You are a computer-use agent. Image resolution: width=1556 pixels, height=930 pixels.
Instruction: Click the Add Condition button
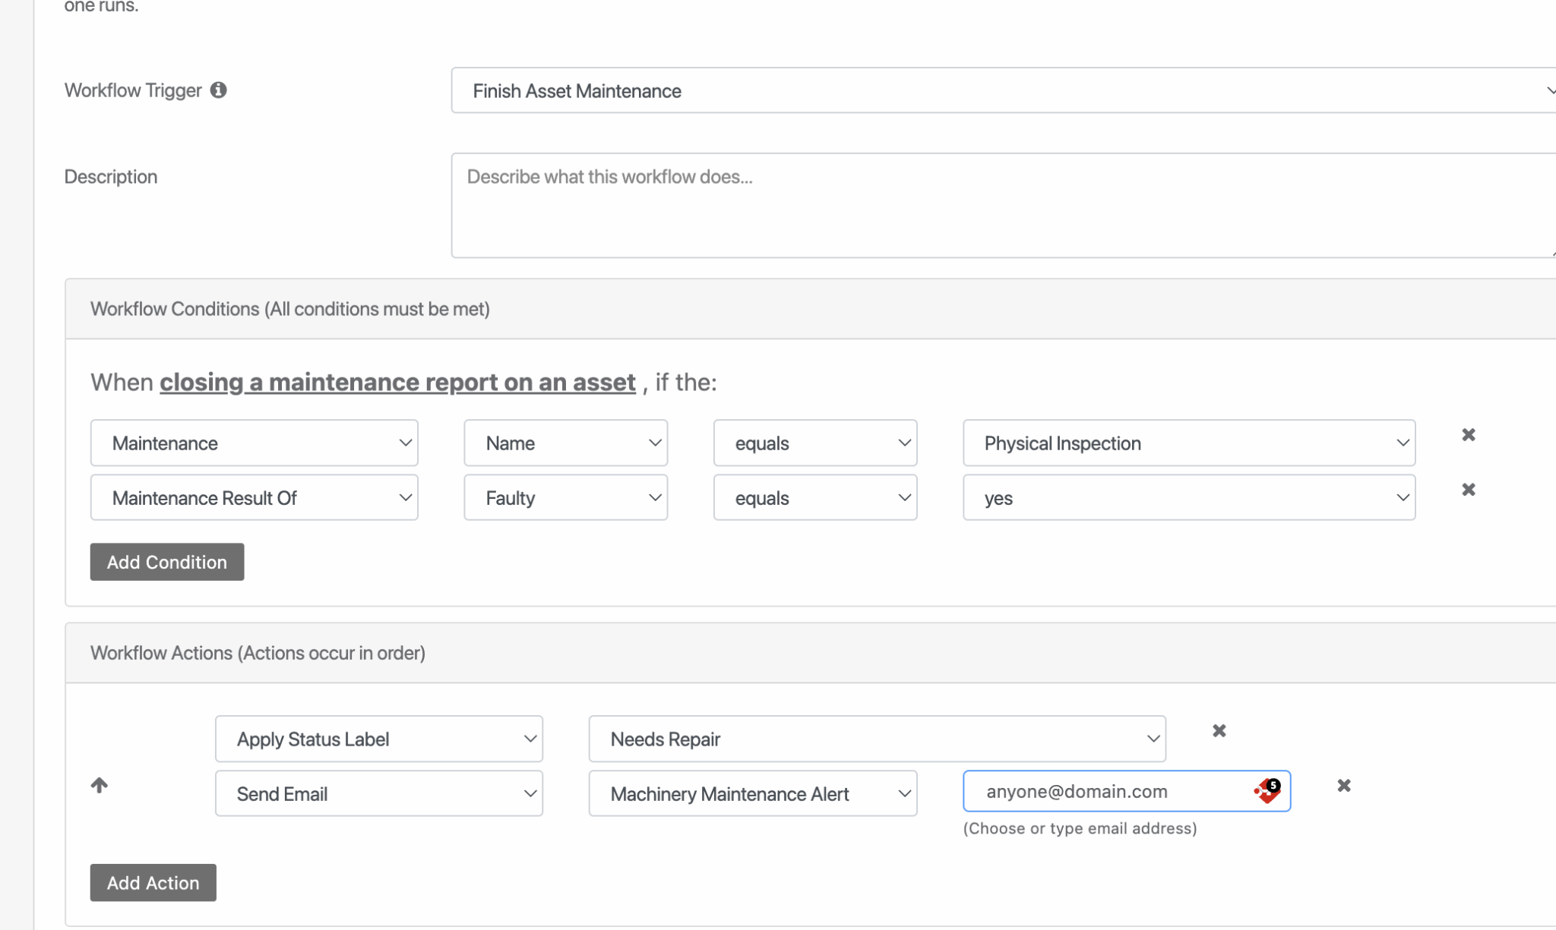pyautogui.click(x=167, y=562)
